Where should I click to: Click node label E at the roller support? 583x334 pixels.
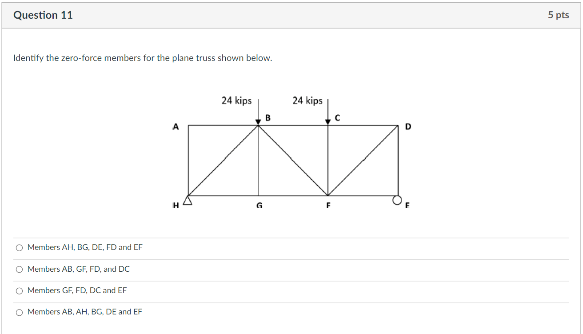click(x=407, y=206)
